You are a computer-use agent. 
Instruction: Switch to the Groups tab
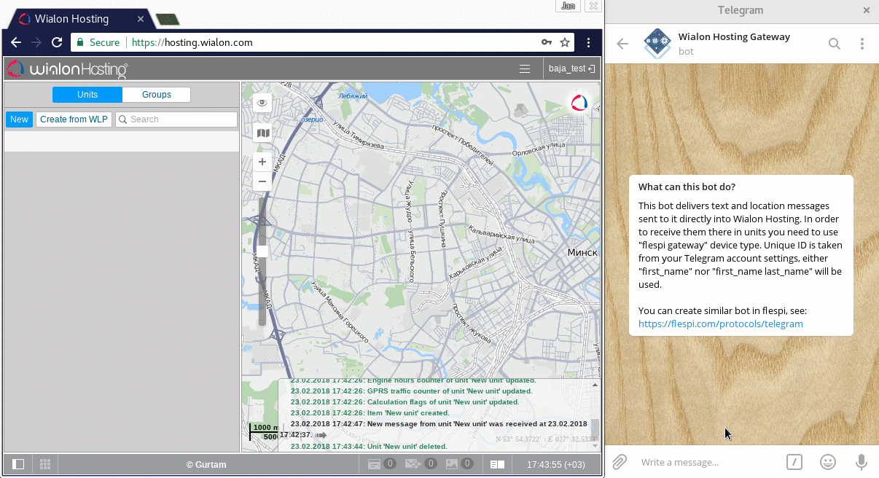pos(157,95)
